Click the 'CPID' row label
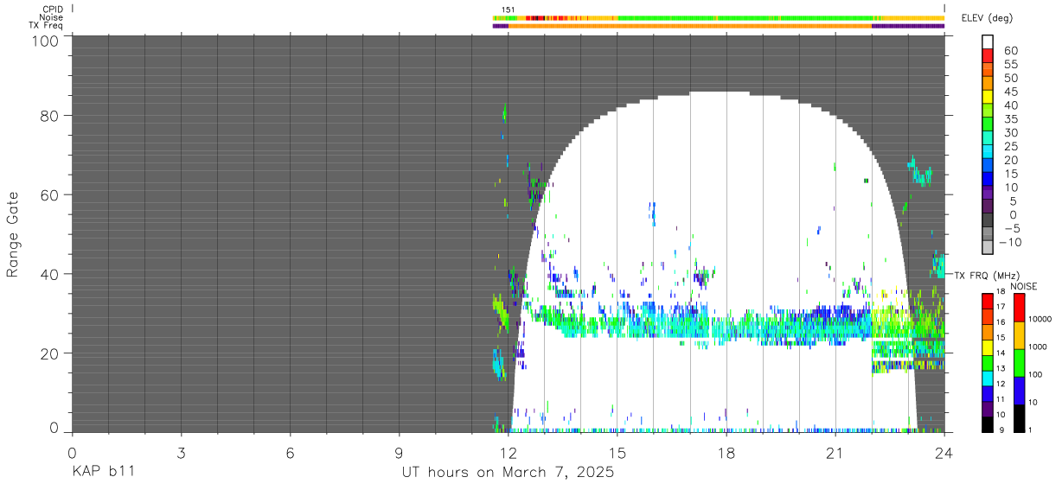Image resolution: width=1062 pixels, height=490 pixels. pos(51,10)
